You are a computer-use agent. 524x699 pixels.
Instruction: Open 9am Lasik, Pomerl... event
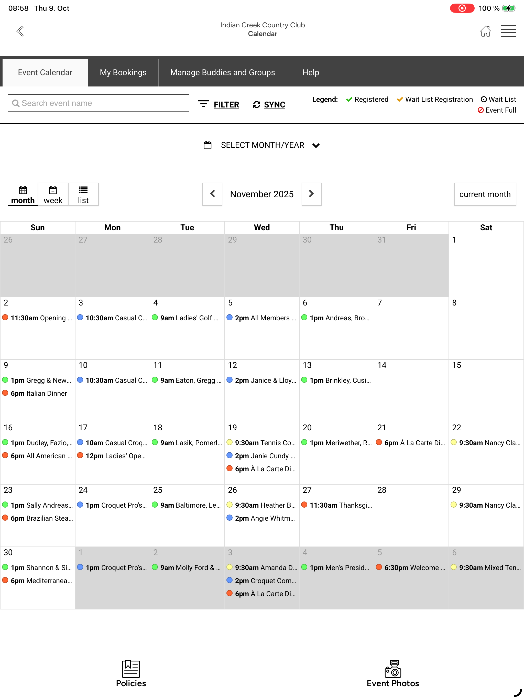[x=187, y=443]
